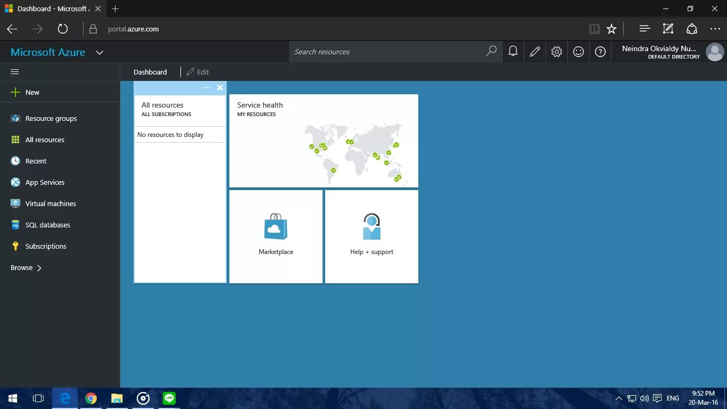727x409 pixels.
Task: Click the Subscriptions key icon
Action: click(x=15, y=246)
